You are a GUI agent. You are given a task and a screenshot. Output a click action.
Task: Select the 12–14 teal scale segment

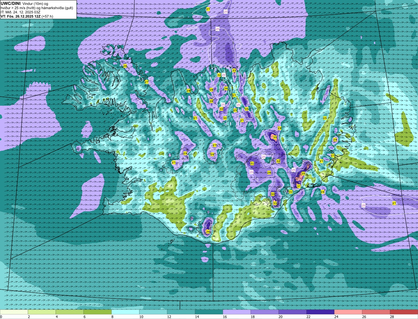(181, 312)
